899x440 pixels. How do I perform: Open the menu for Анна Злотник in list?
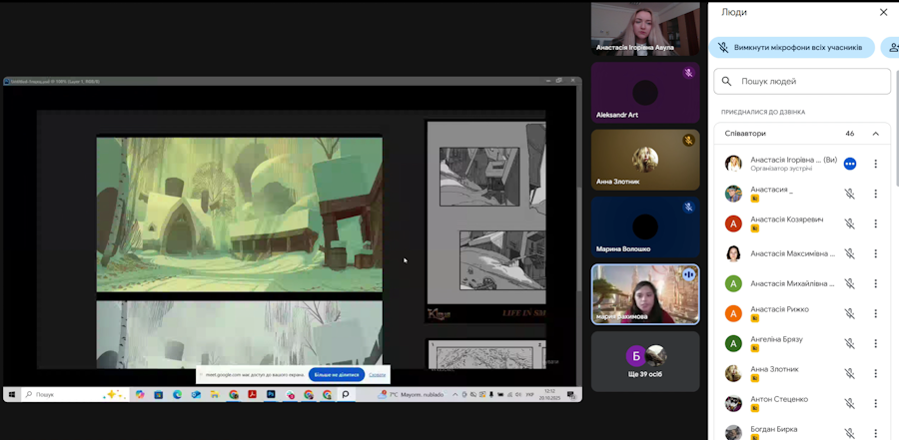coord(875,373)
